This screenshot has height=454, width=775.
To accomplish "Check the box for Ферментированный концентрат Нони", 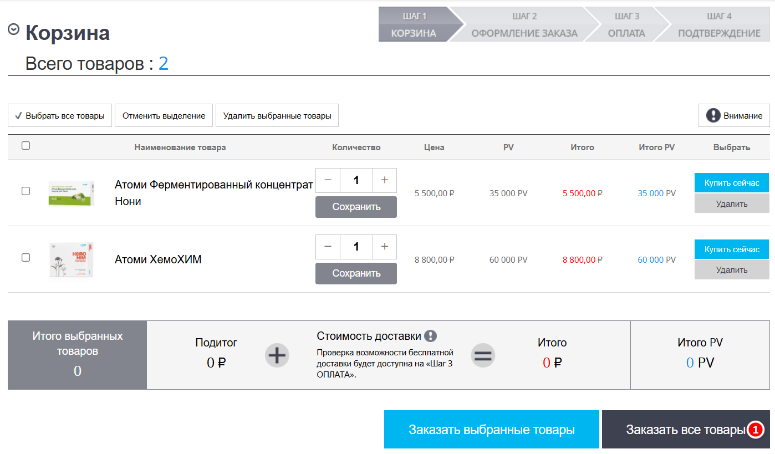I will (x=26, y=191).
